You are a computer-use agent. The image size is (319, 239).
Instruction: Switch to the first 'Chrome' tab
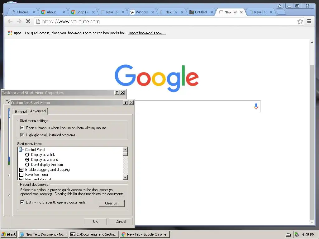coord(22,12)
